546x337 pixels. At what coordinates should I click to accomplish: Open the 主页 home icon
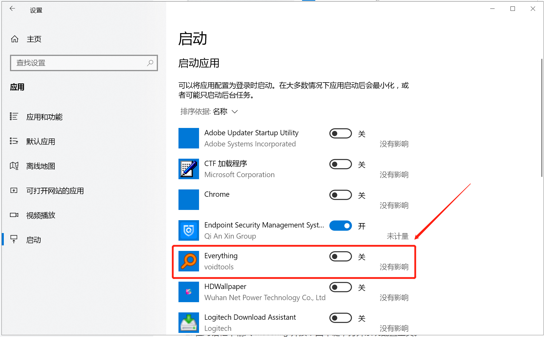pos(15,39)
